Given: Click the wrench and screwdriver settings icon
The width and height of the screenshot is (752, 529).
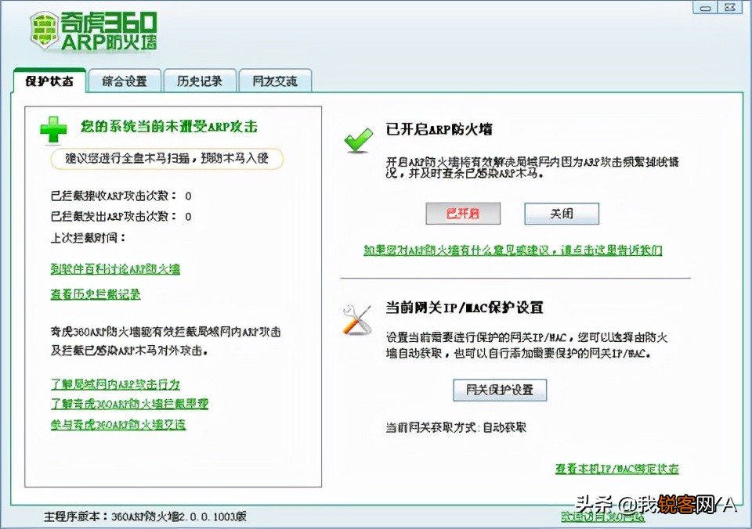Looking at the screenshot, I should 357,319.
